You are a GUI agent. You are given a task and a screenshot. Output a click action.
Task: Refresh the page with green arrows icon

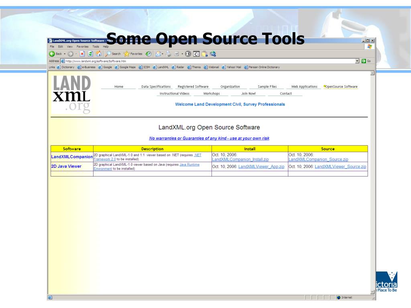(90, 54)
